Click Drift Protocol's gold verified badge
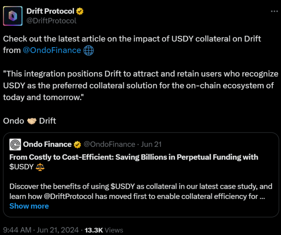281x235 pixels. point(80,11)
